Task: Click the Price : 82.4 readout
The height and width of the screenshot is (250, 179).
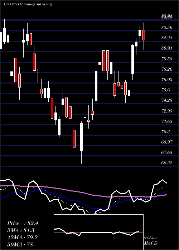Action: 23,223
